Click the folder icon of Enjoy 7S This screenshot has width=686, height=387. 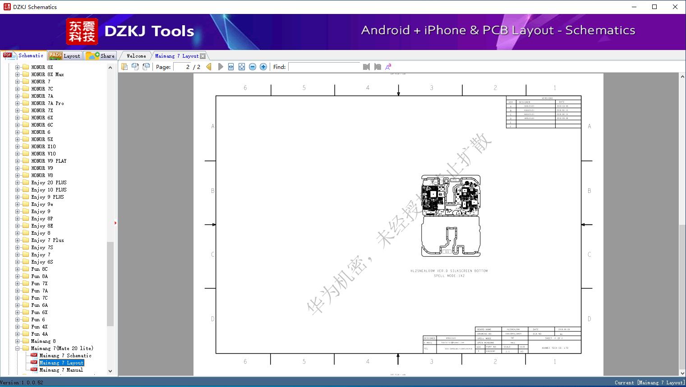[x=26, y=247]
